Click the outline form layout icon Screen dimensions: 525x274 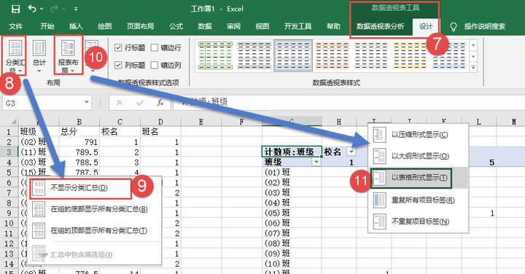(x=379, y=156)
